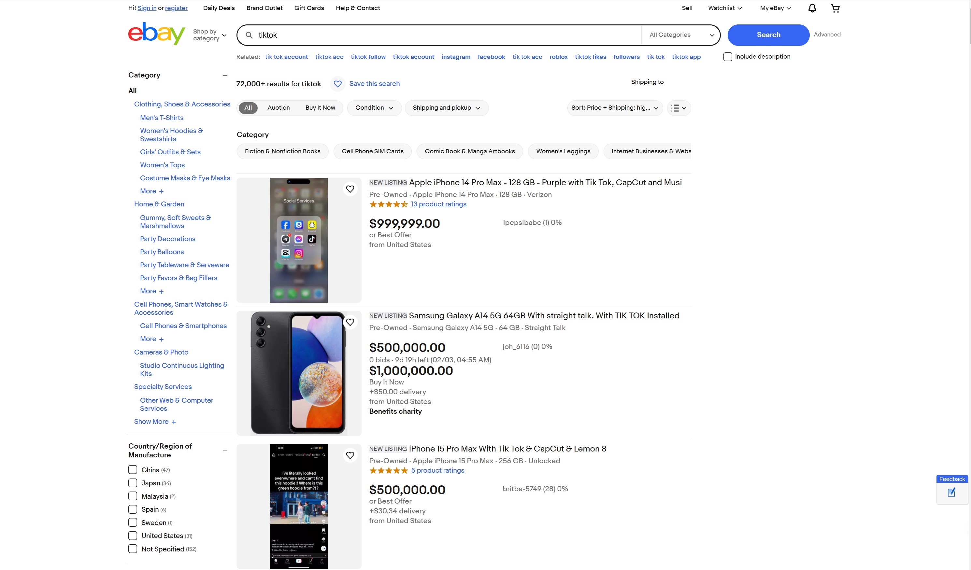This screenshot has width=971, height=570.
Task: Tick the United States checkbox
Action: 133,536
